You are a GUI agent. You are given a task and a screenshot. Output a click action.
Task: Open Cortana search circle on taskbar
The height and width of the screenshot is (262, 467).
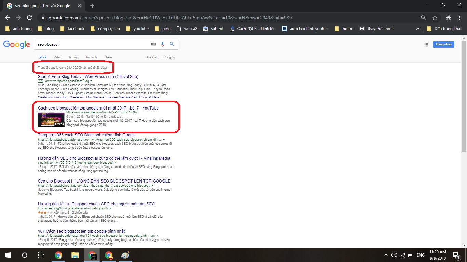click(25, 255)
